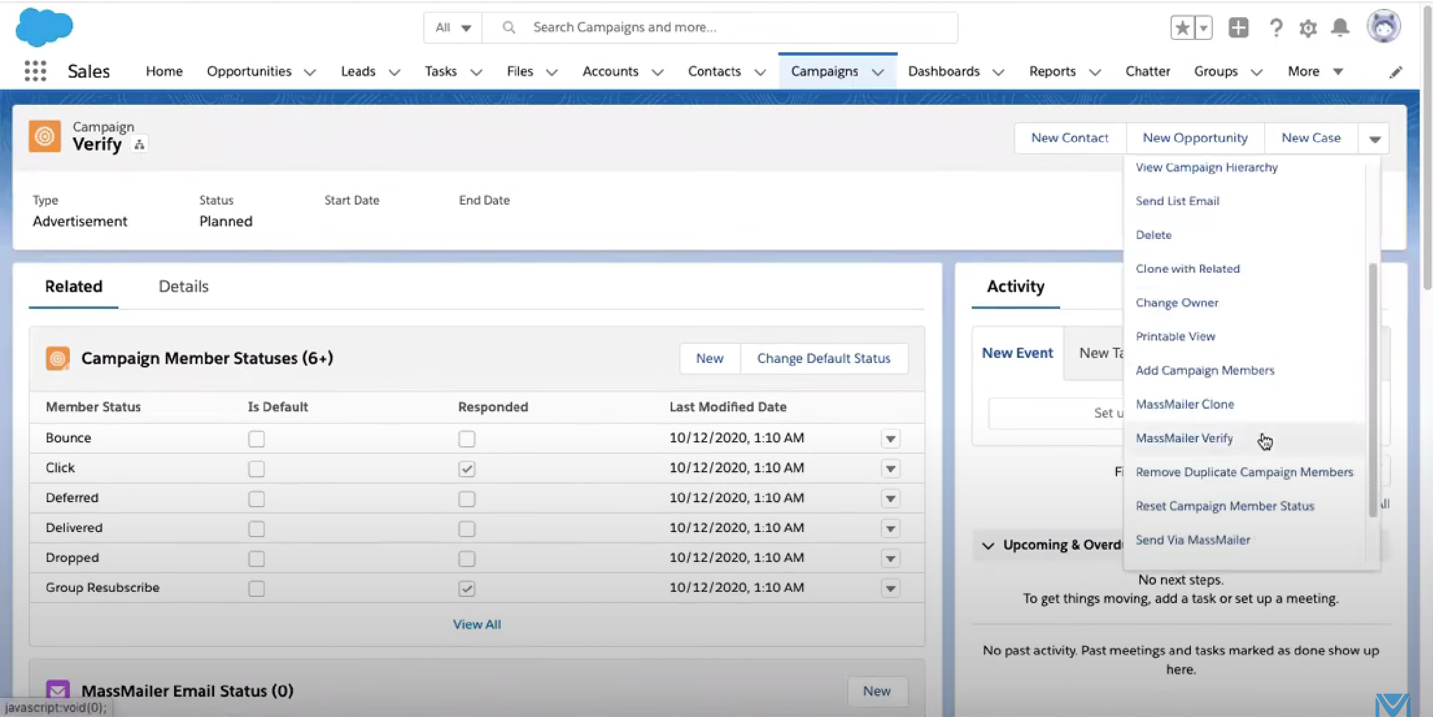1433x717 pixels.
Task: Click New in MassMailer Email Status
Action: [x=876, y=691]
